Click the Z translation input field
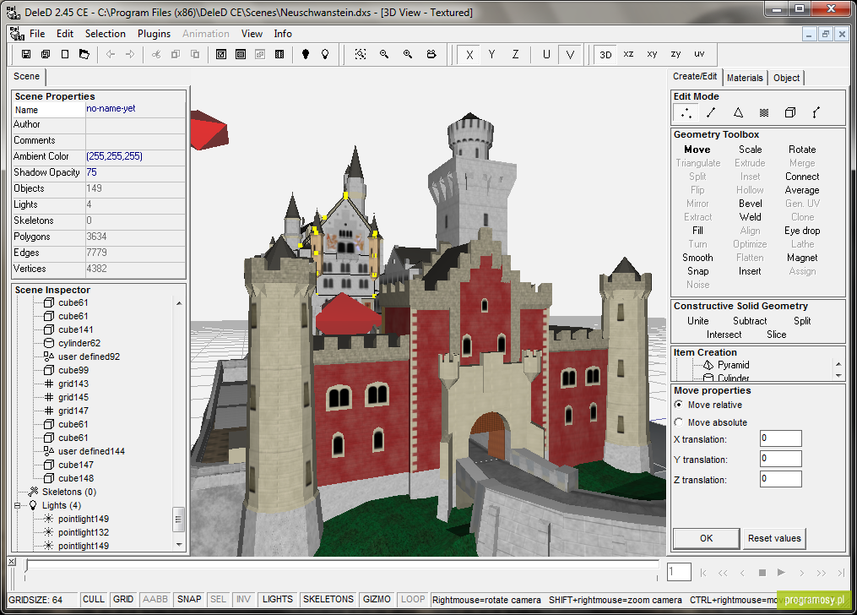This screenshot has width=857, height=615. tap(780, 479)
